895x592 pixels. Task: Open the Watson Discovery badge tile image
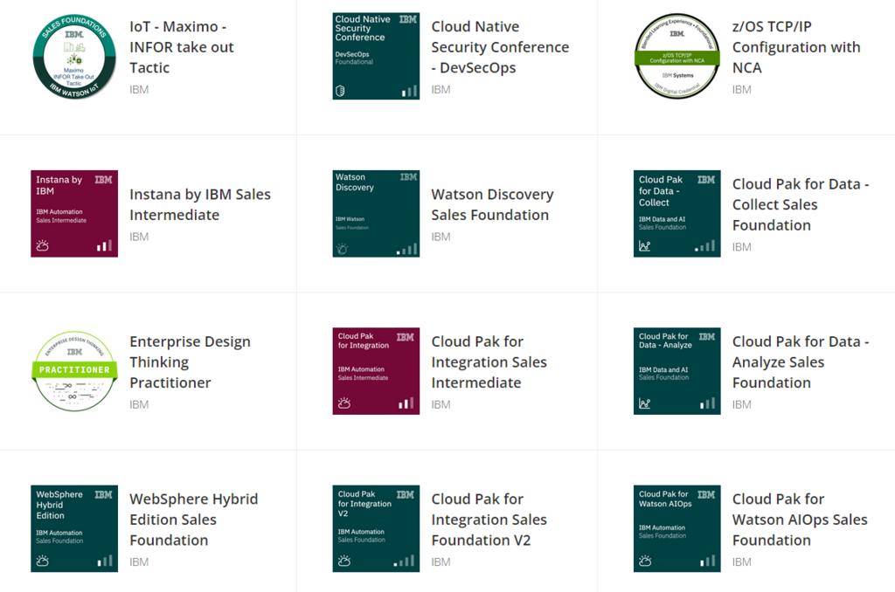[376, 213]
